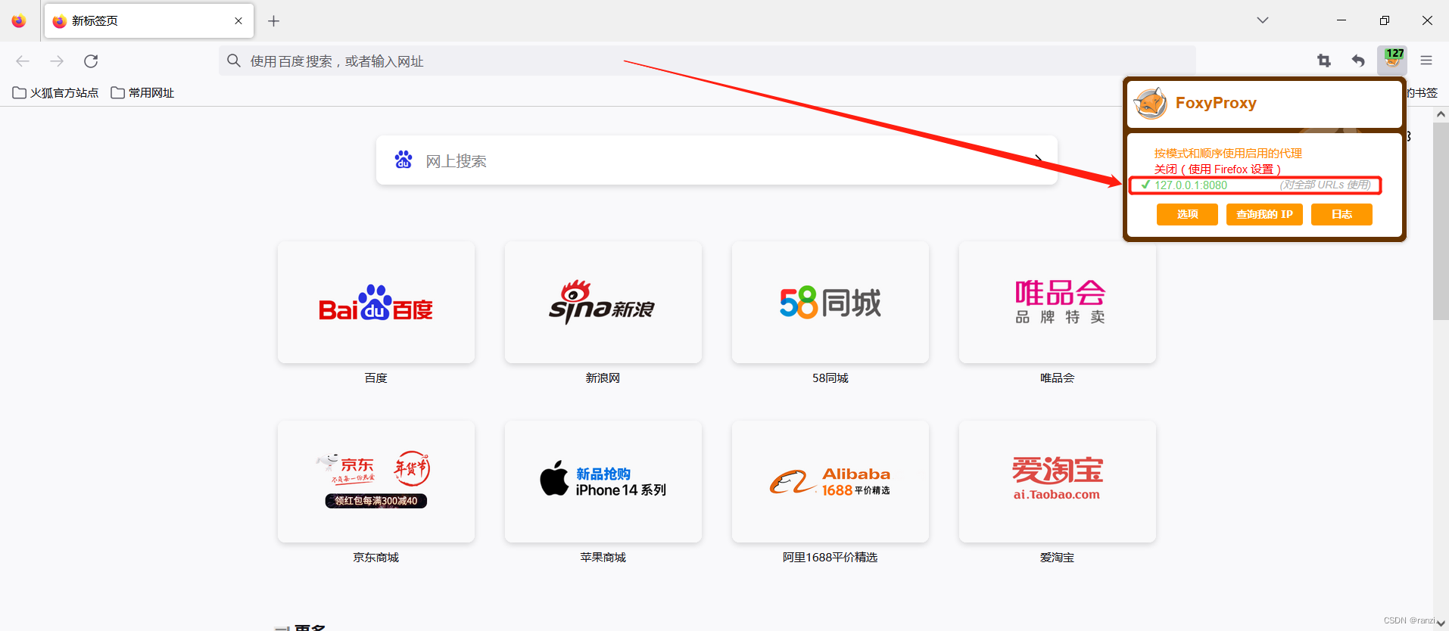
Task: Open a new tab with plus button
Action: tap(274, 21)
